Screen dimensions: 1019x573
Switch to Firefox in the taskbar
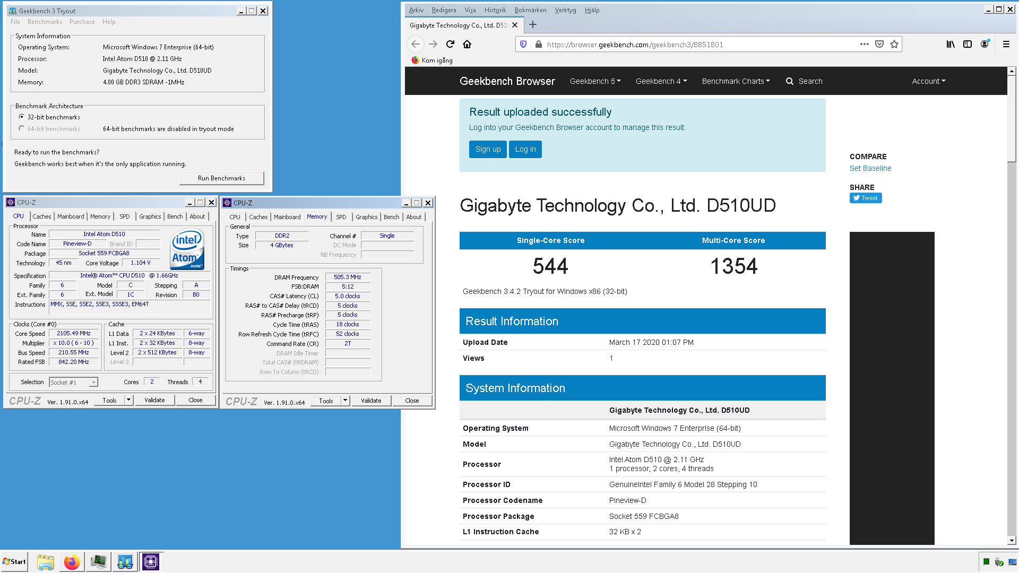(72, 562)
